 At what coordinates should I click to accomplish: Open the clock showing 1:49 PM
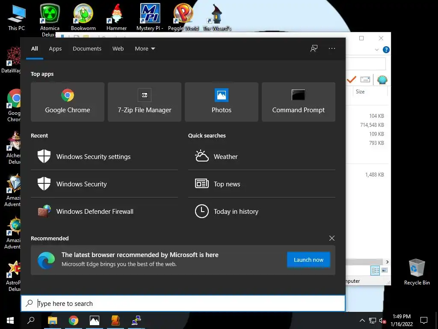coord(401,320)
